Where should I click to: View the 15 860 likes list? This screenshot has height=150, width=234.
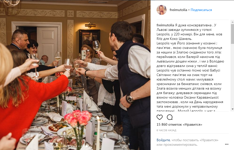[x=179, y=124]
